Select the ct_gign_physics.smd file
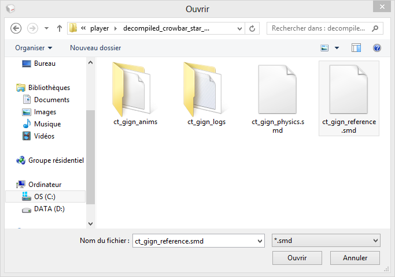Screen dimensions: 395x277 pos(278,99)
